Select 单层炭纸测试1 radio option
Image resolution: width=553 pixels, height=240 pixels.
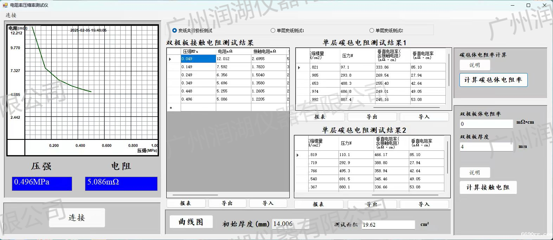273,31
